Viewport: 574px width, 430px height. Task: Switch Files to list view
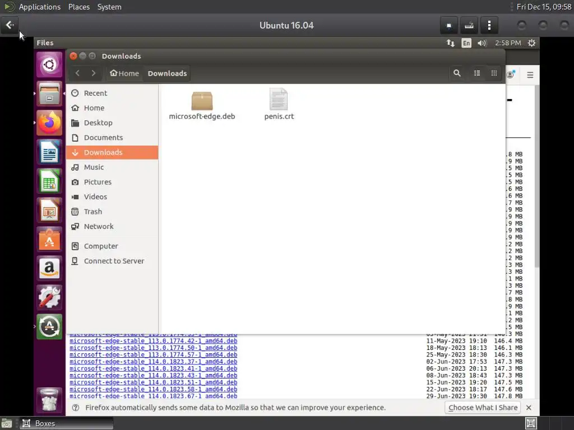[x=477, y=73]
